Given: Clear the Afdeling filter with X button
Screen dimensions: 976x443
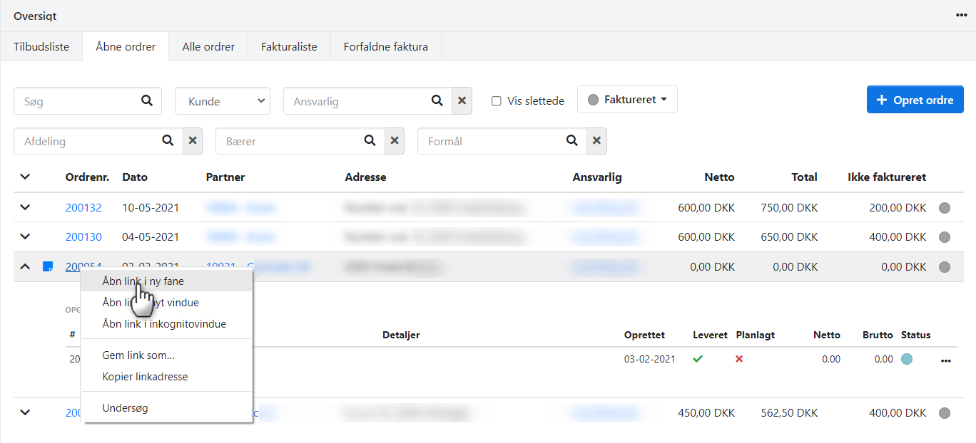Looking at the screenshot, I should pos(192,141).
